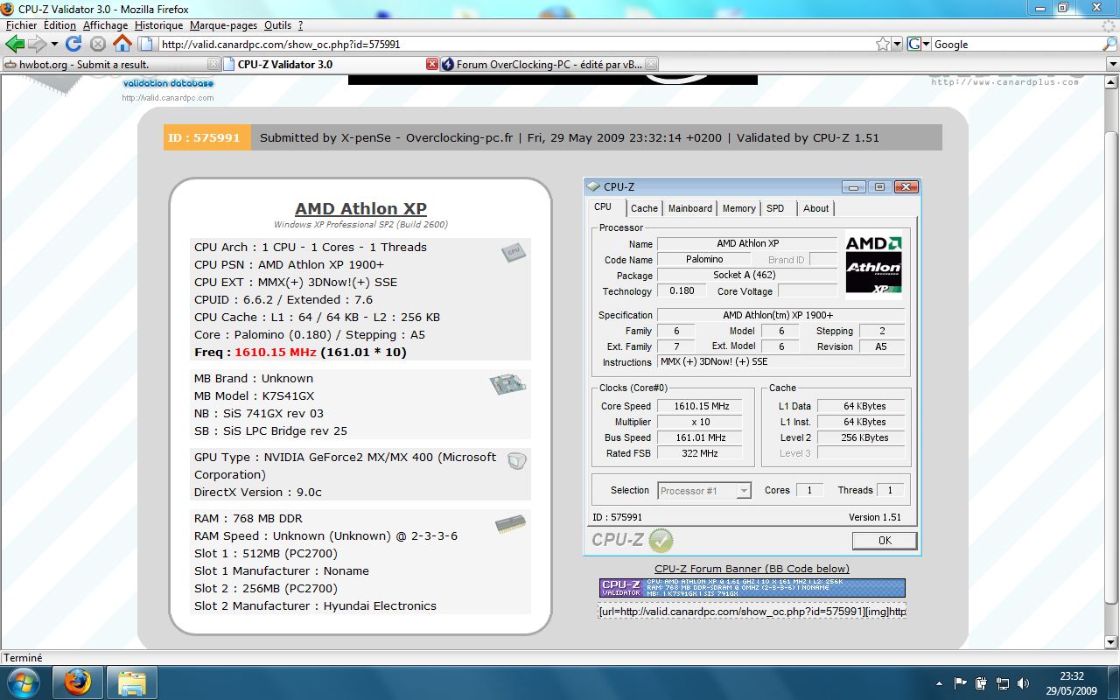Click Slot 2 Manufacturer : Hyundai Electronics
The width and height of the screenshot is (1120, 700).
(315, 605)
